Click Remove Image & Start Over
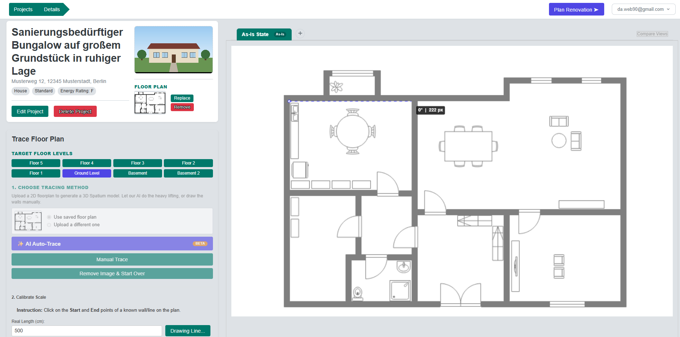The image size is (680, 337). click(x=112, y=273)
